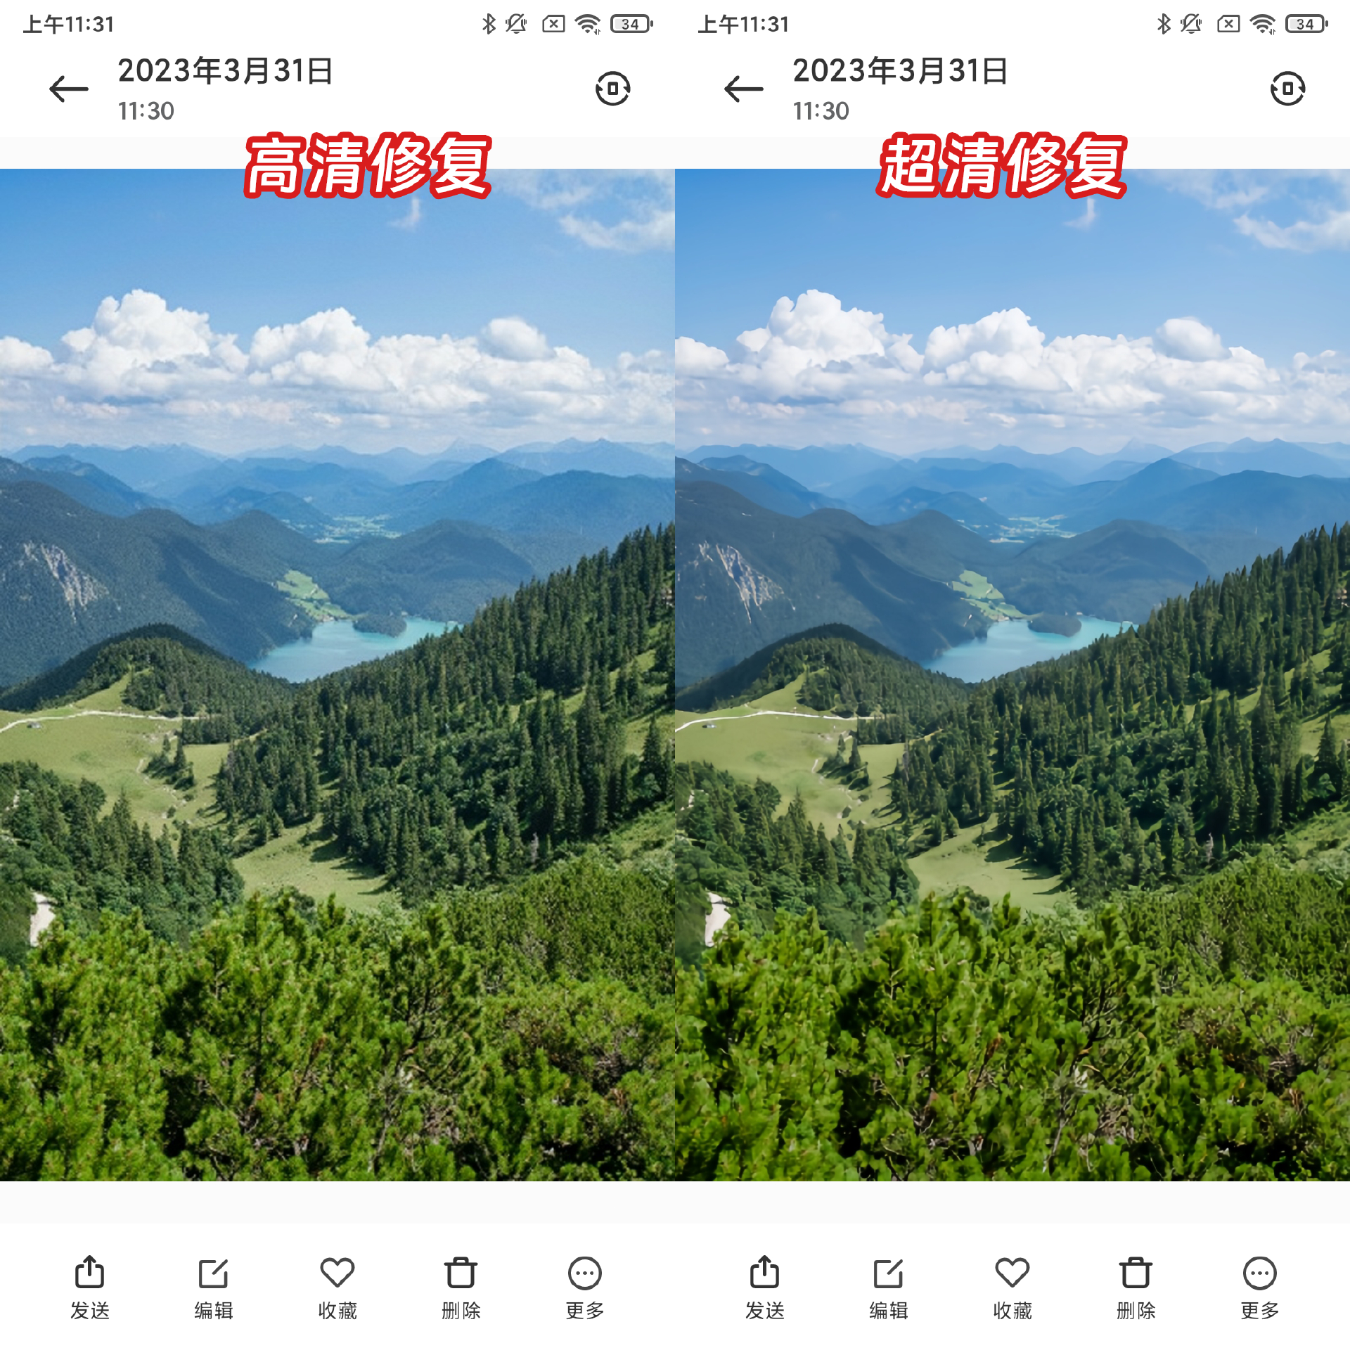Tap the left mountain landscape photo thumbnail
1350x1355 pixels.
click(x=336, y=676)
